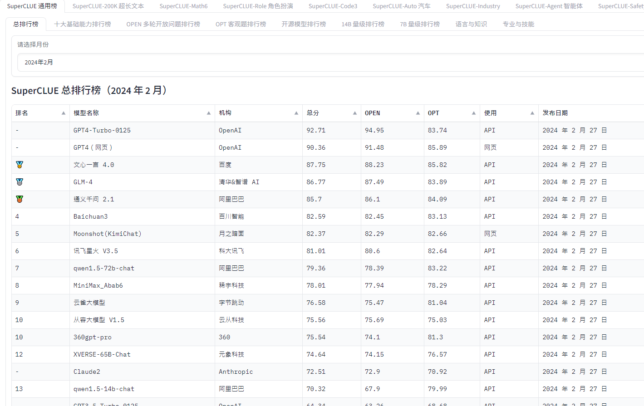
Task: Select the 总排行榜 sub-tab
Action: (x=26, y=24)
